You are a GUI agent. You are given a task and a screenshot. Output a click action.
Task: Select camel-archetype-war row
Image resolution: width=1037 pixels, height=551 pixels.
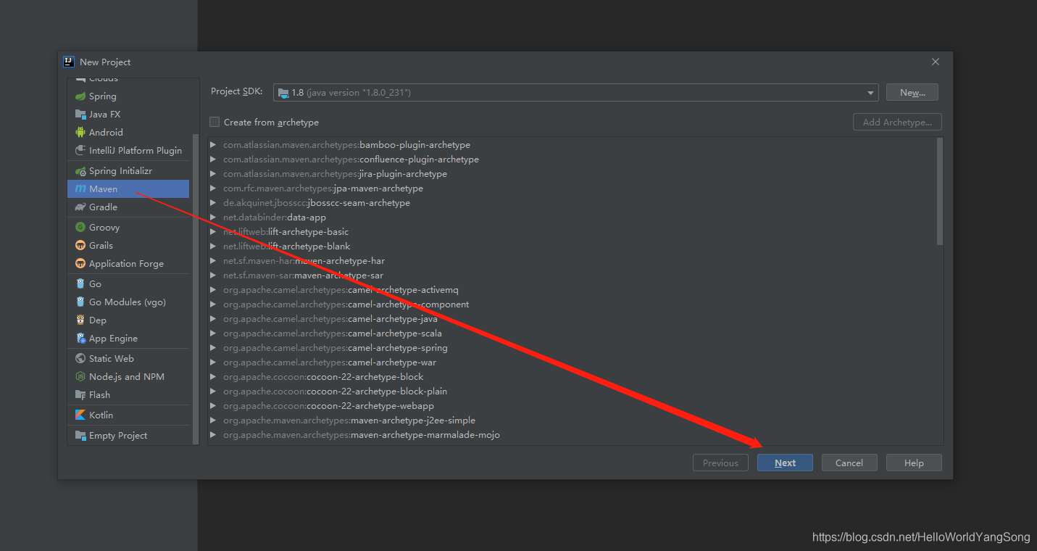point(575,362)
